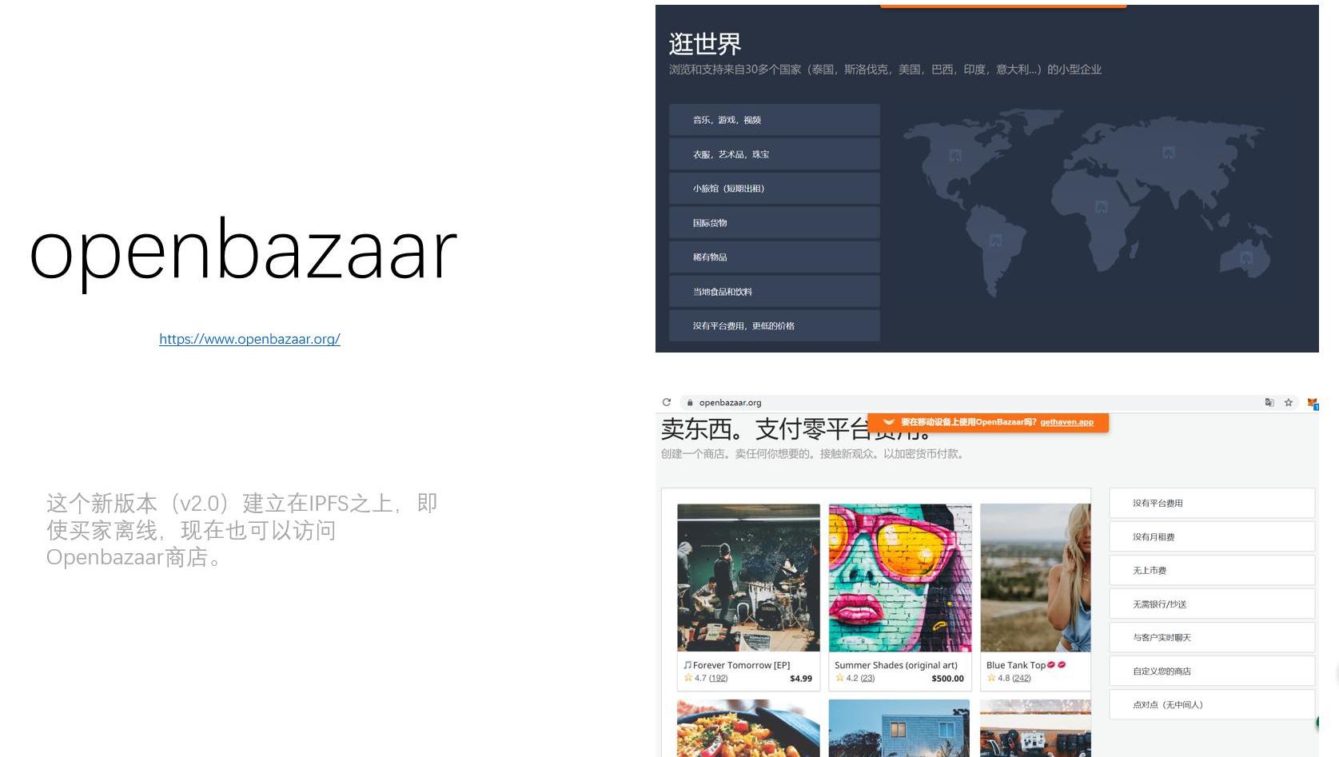
Task: Open the (242) reviews link
Action: [1022, 678]
